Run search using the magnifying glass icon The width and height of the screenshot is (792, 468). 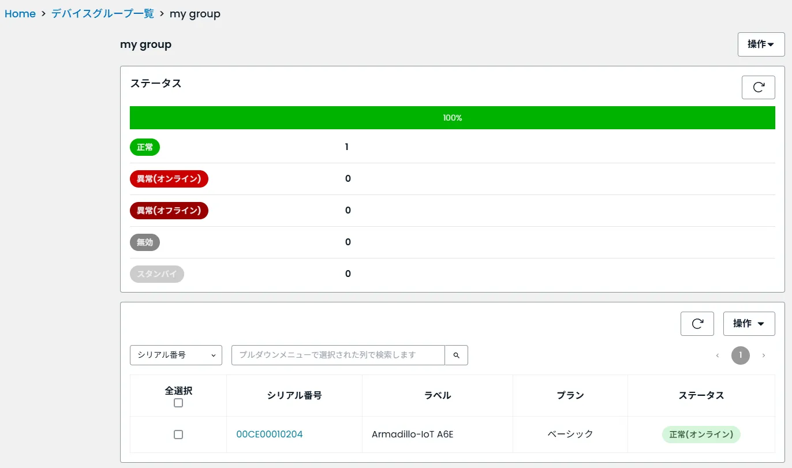coord(456,355)
